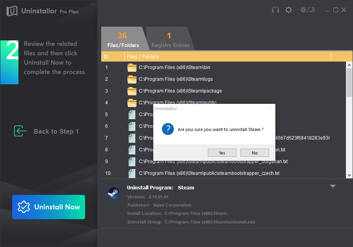Select path C:\Program Files (x86)\Steam\package
This screenshot has width=353, height=247.
(x=180, y=91)
